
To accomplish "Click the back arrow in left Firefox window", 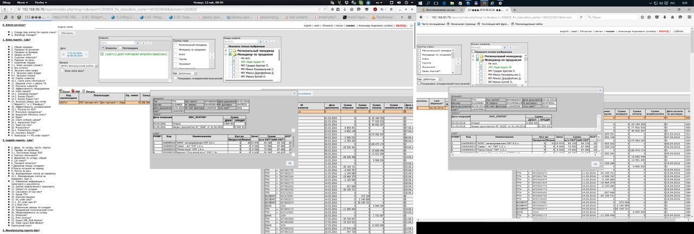I will pos(5,9).
